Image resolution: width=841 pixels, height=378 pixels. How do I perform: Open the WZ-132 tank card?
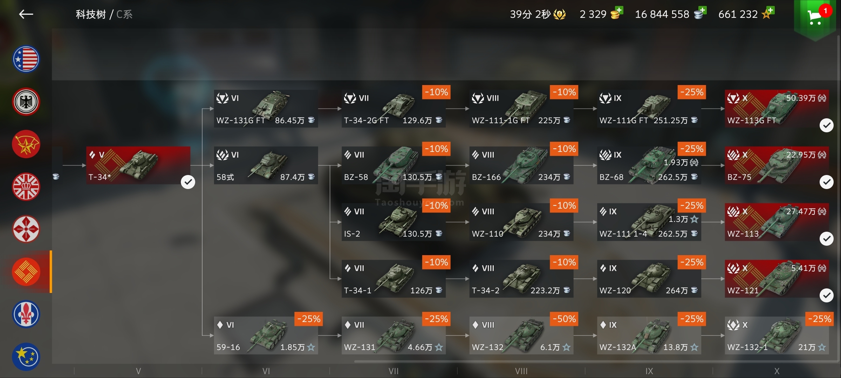pos(521,336)
